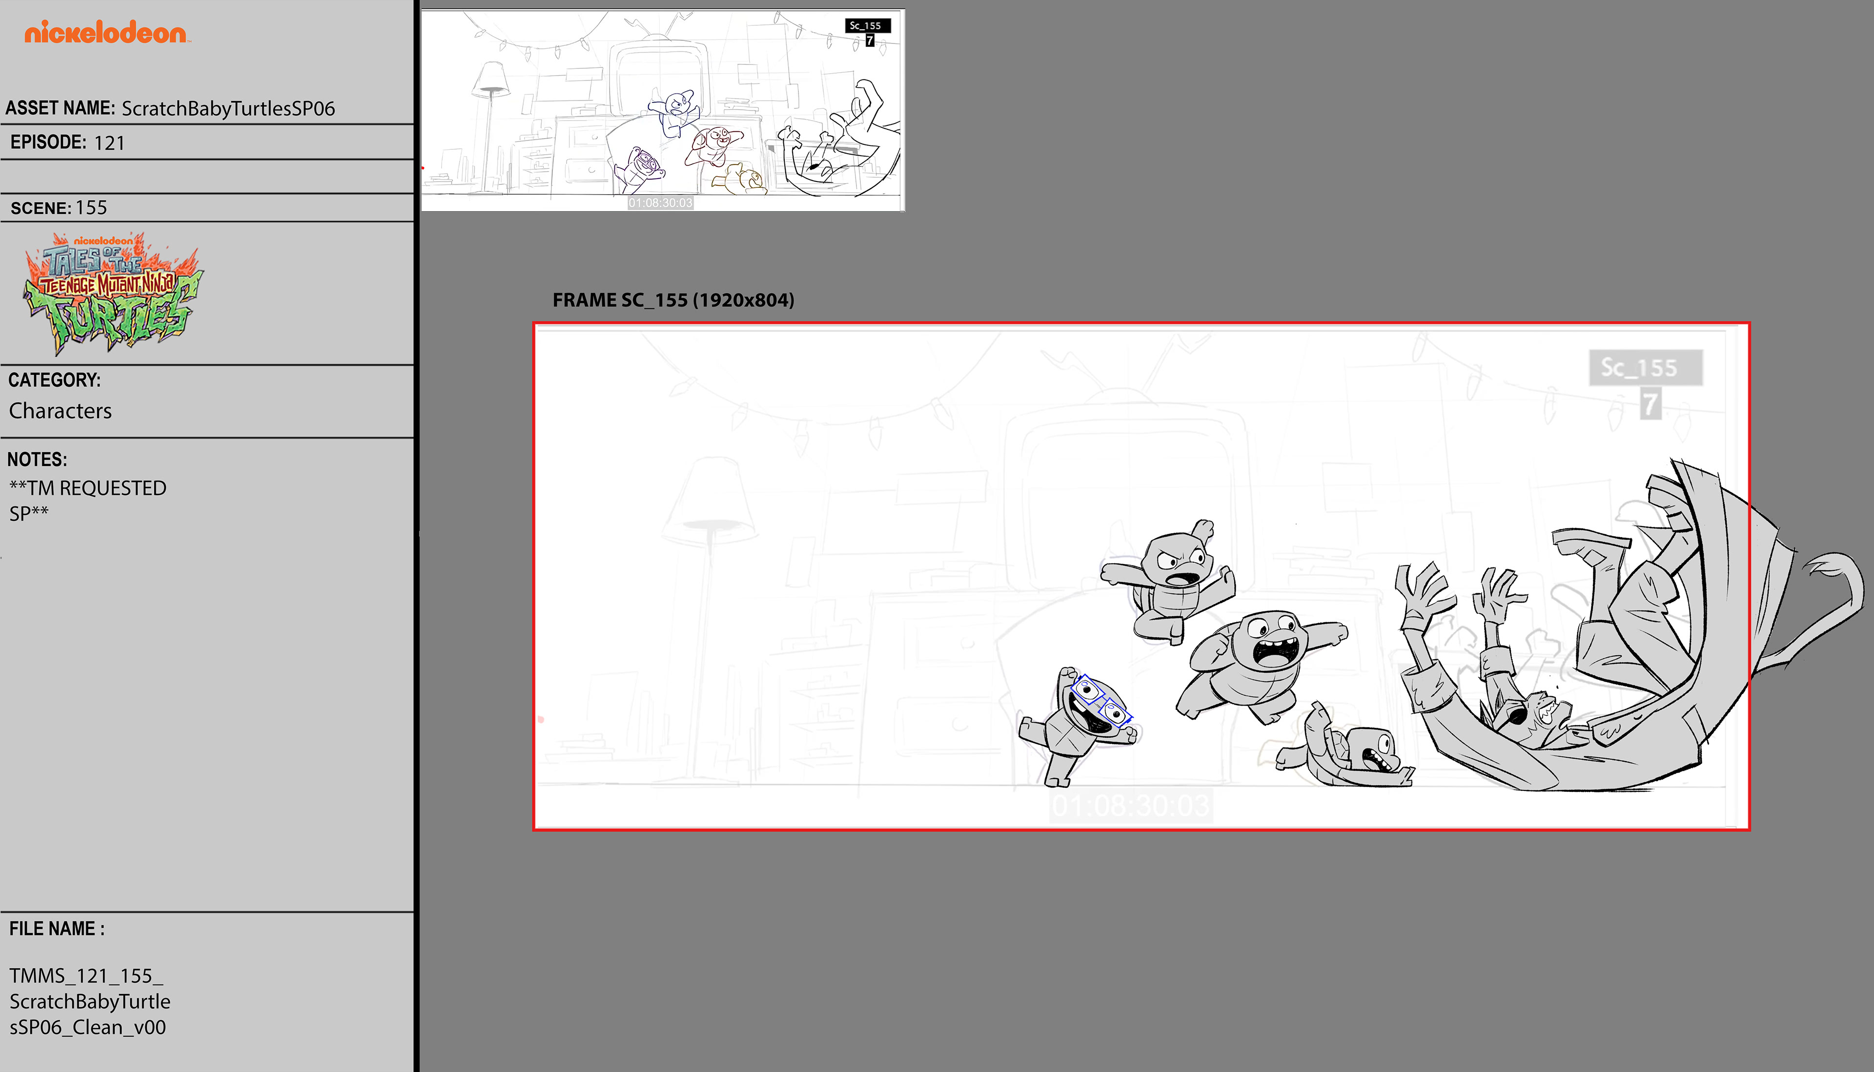Click the number 7 panel badge in main frame
This screenshot has height=1072, width=1874.
(x=1650, y=404)
